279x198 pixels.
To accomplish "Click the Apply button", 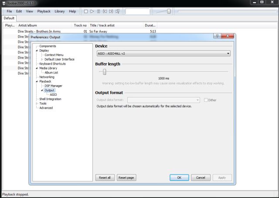I will [x=222, y=177].
